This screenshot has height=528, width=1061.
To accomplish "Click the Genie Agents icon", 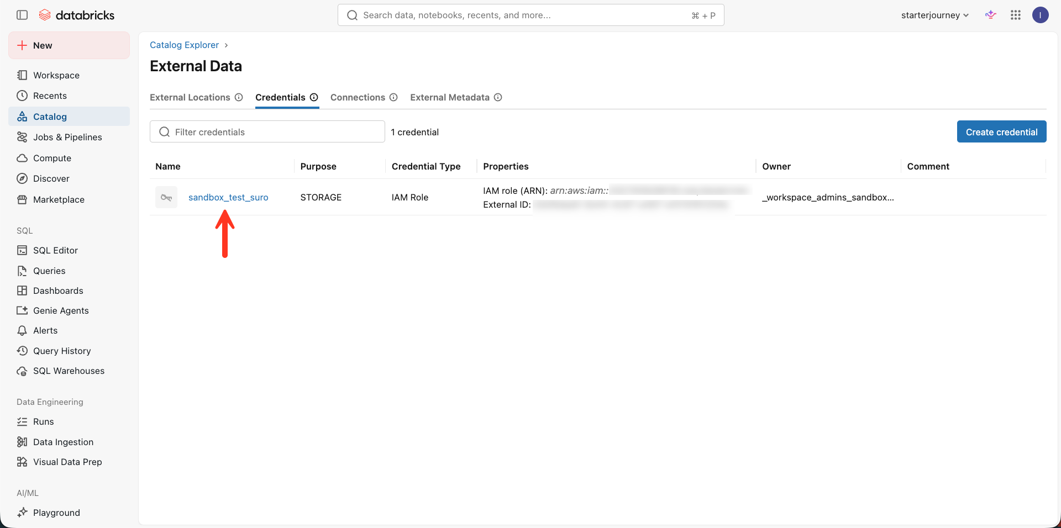I will 22,310.
